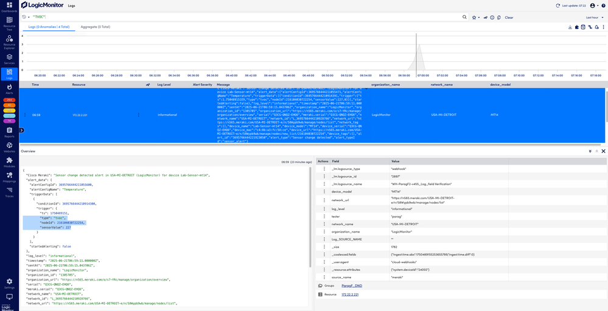Screen dimensions: 608x311
Task: Switch to Aggregate (0 Total) tab
Action: (x=96, y=27)
